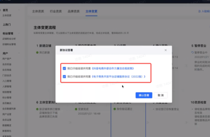The image size is (210, 137).
Task: Select the 用户 sidebar heading
Action: click(5, 53)
